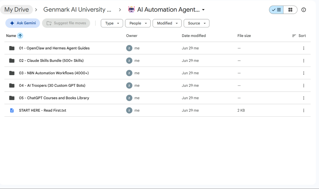Image resolution: width=319 pixels, height=189 pixels.
Task: Click owner avatar in START HERE row
Action: 129,110
